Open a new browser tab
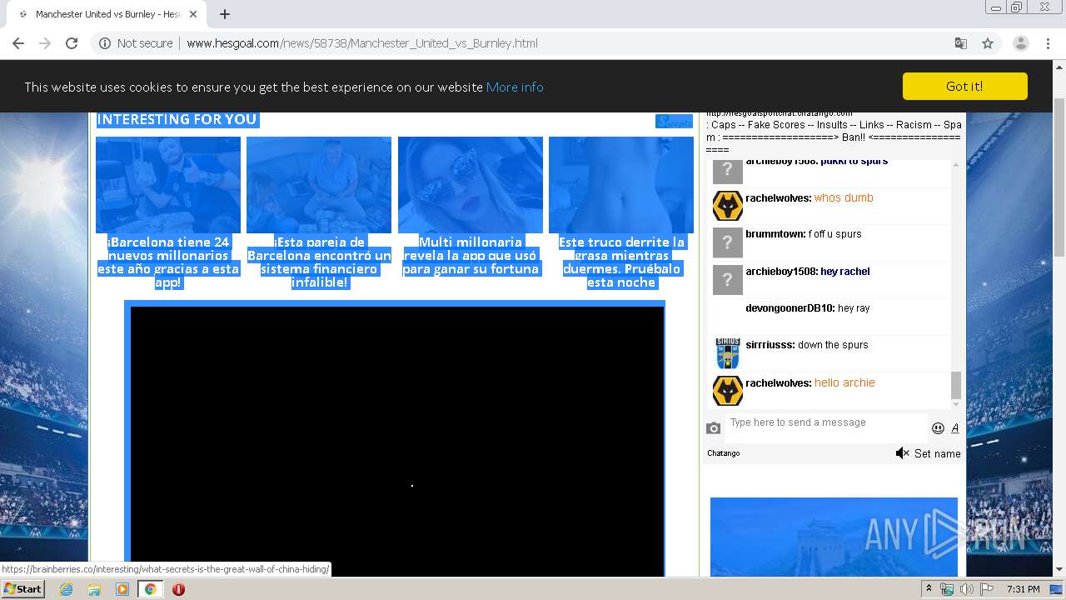1066x600 pixels. (x=225, y=14)
